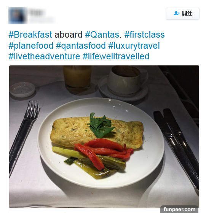
Task: Open the #Qantas hashtag
Action: click(102, 35)
